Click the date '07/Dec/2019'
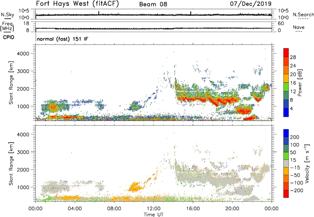314x217 pixels. pyautogui.click(x=250, y=4)
